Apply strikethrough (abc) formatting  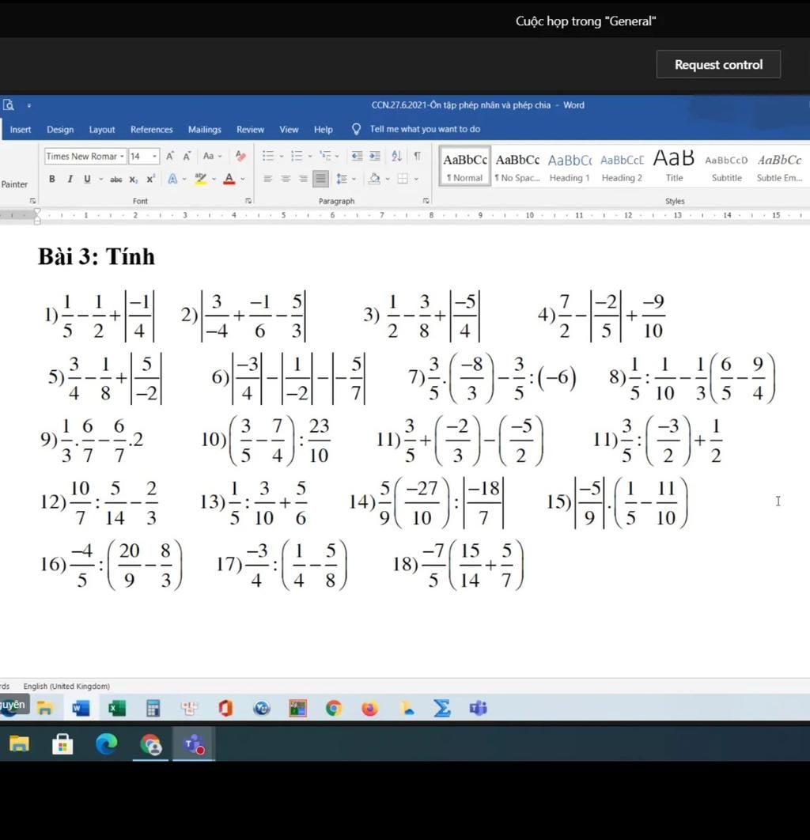coord(116,179)
